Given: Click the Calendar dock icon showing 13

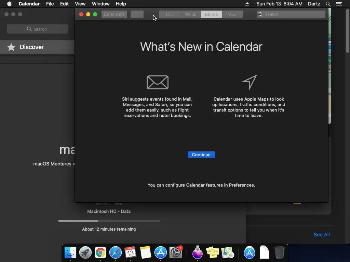Looking at the screenshot, I should point(130,252).
